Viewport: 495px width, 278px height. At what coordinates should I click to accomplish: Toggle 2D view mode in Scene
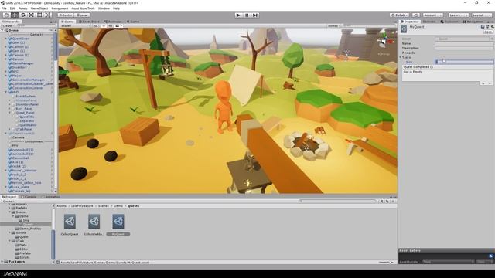point(95,25)
